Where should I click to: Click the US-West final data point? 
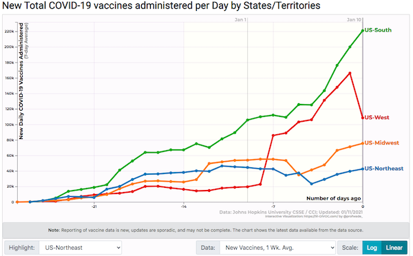pyautogui.click(x=363, y=118)
